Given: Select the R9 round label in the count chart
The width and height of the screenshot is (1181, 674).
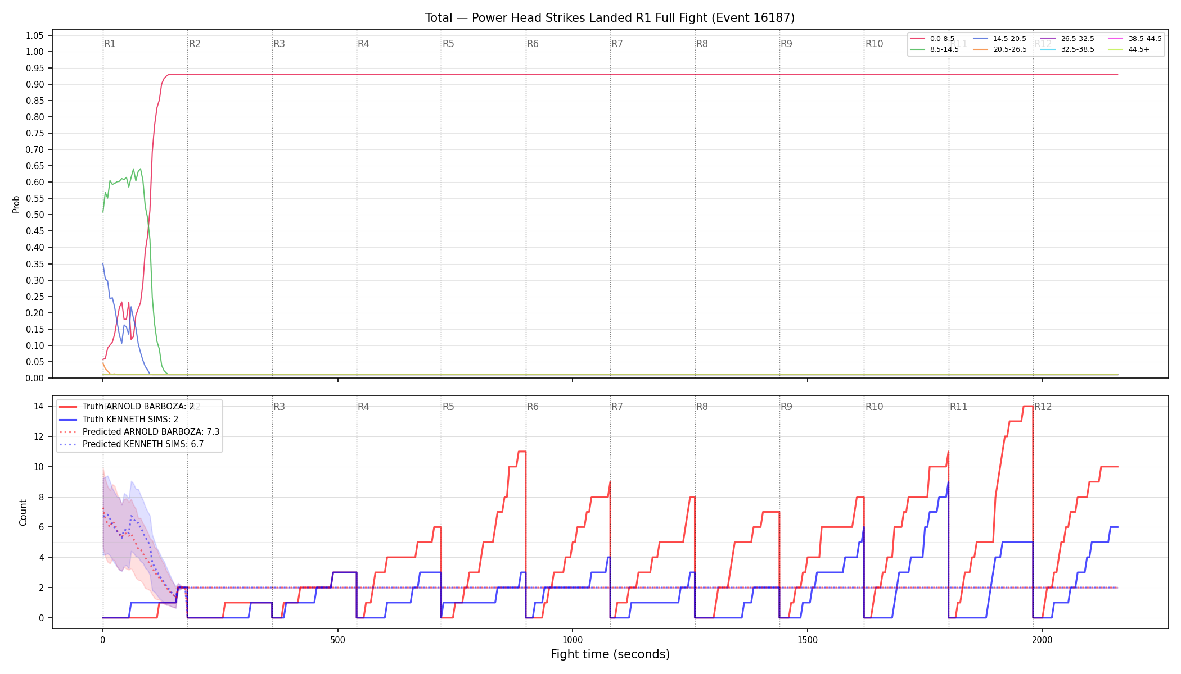Looking at the screenshot, I should click(786, 407).
